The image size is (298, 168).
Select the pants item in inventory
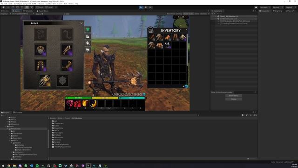[x=175, y=37]
